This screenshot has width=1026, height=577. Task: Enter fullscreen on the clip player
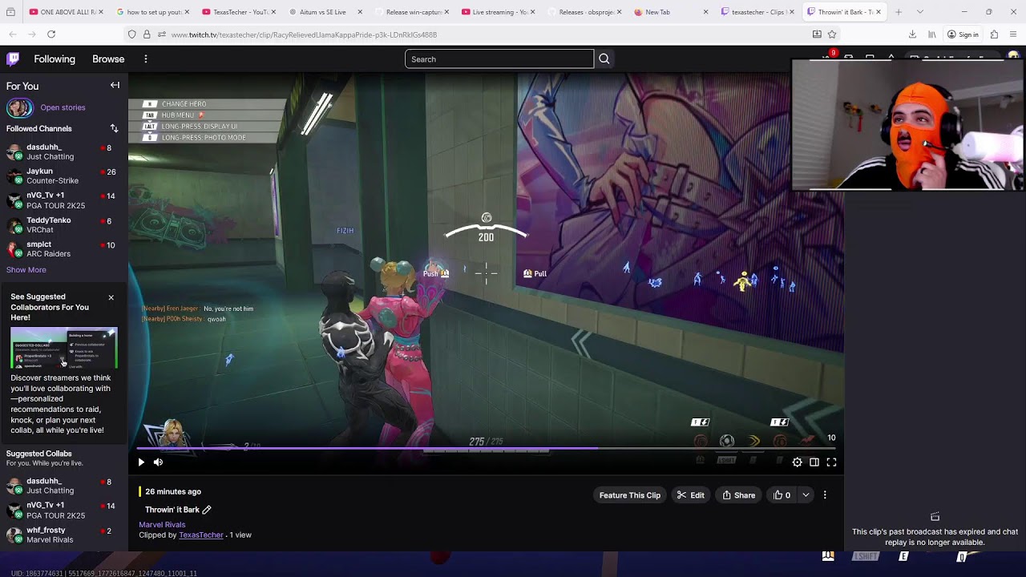click(x=831, y=462)
